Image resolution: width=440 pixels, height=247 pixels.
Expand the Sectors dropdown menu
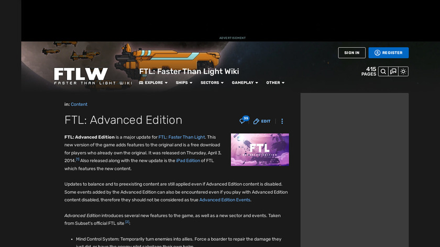coord(212,83)
